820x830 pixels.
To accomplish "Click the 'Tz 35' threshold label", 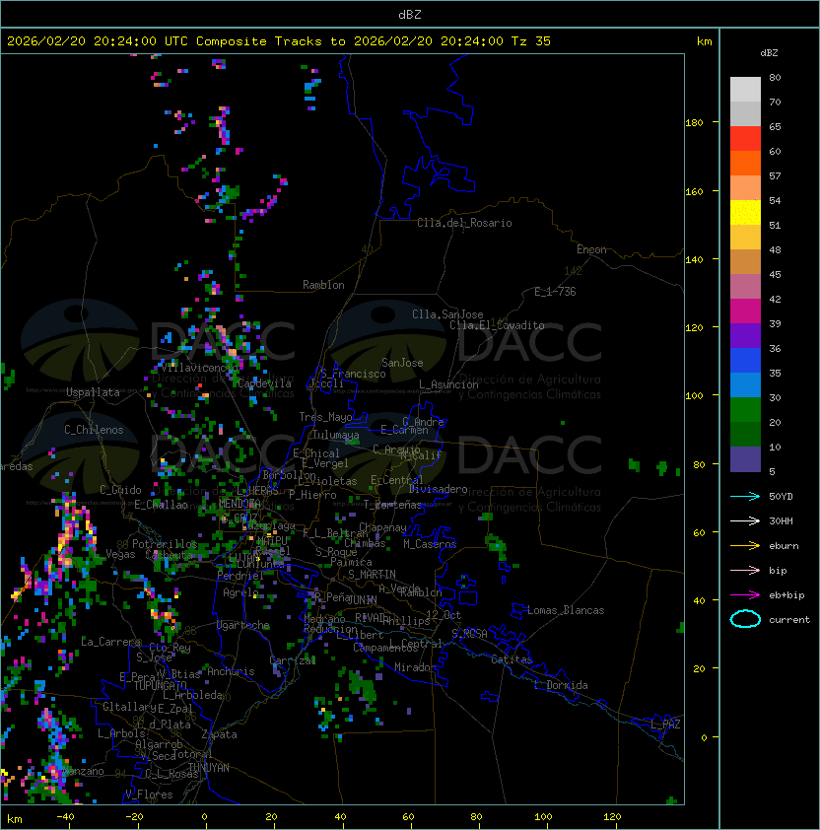I will point(531,41).
